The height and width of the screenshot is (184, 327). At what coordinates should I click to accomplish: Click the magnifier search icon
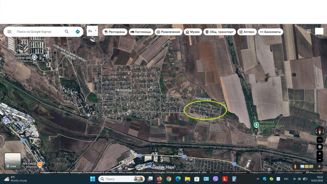[67, 32]
